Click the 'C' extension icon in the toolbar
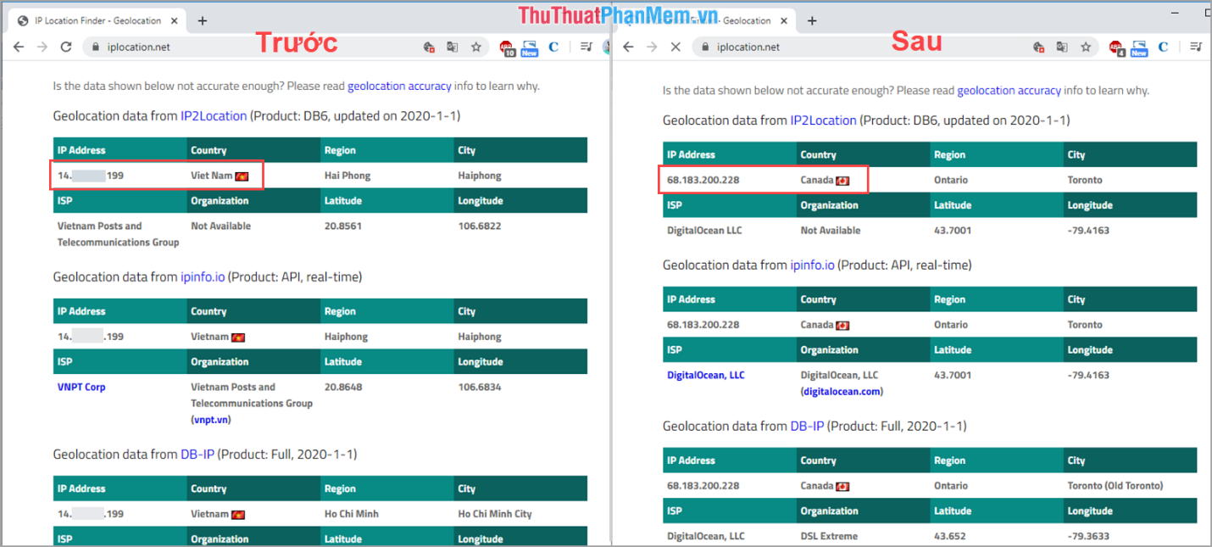 tap(553, 47)
